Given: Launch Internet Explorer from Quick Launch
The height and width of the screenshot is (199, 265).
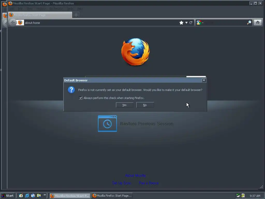Looking at the screenshot, I should click(x=27, y=196).
